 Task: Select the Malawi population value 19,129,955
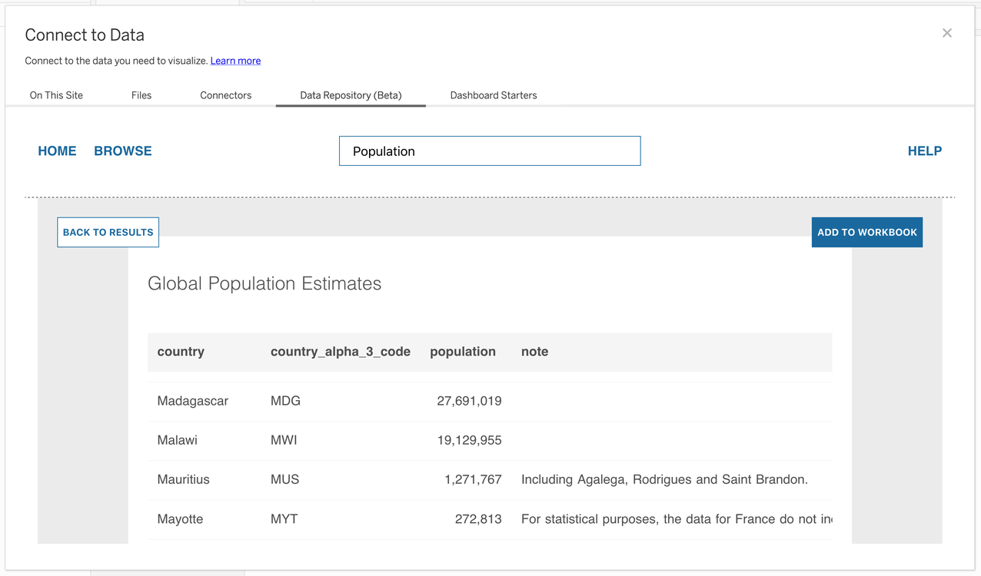[469, 441]
